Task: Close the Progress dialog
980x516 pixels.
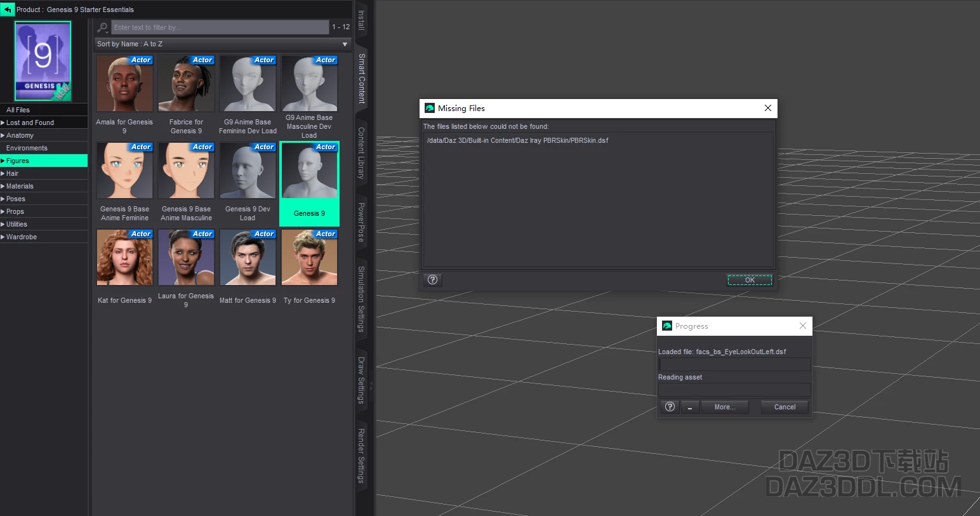Action: [x=803, y=326]
